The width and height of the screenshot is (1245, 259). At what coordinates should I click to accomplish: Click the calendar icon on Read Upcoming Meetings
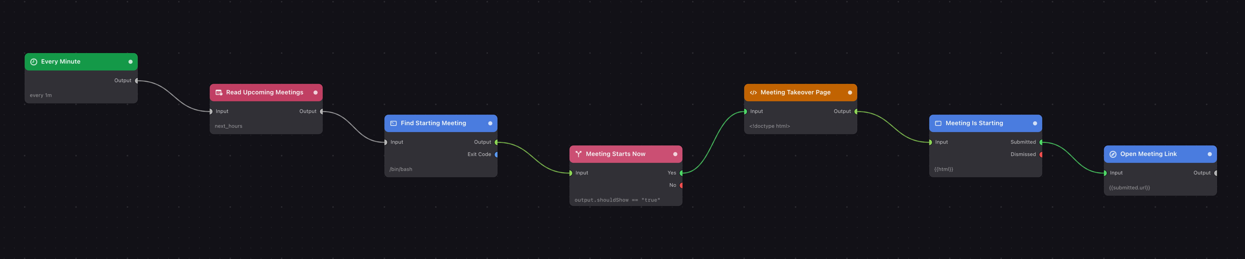(x=219, y=93)
